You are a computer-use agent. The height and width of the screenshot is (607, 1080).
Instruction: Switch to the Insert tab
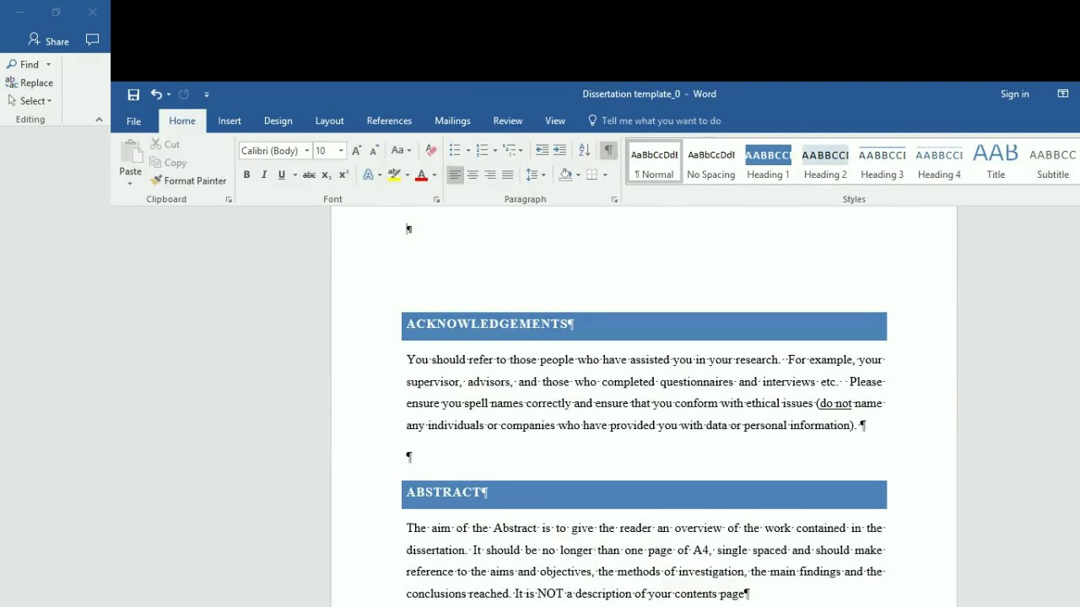(x=229, y=121)
